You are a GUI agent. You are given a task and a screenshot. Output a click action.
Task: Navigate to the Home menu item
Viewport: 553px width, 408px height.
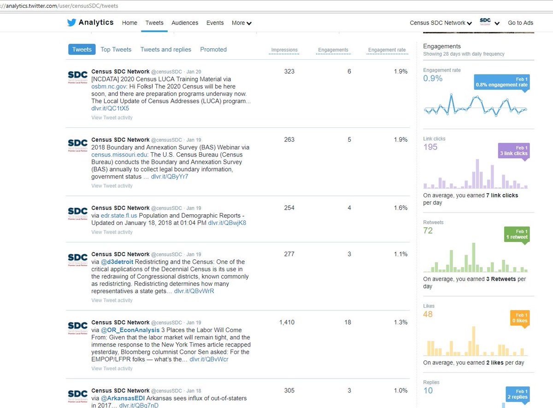[x=129, y=23]
